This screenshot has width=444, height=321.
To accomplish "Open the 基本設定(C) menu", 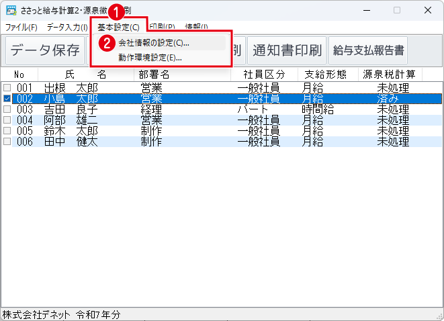I will point(118,28).
